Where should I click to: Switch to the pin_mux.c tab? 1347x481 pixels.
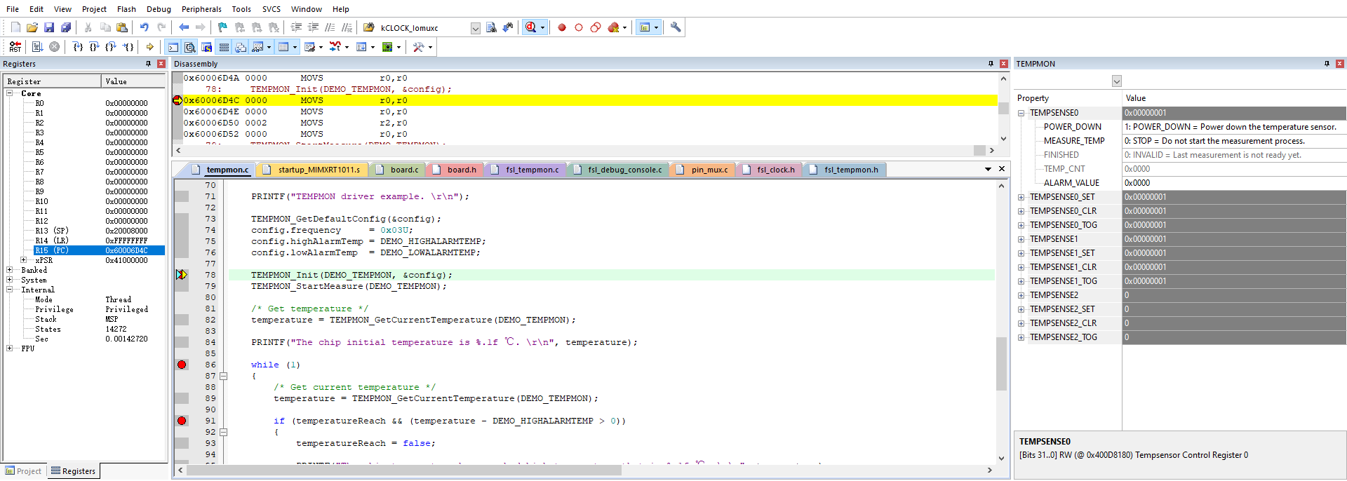703,170
